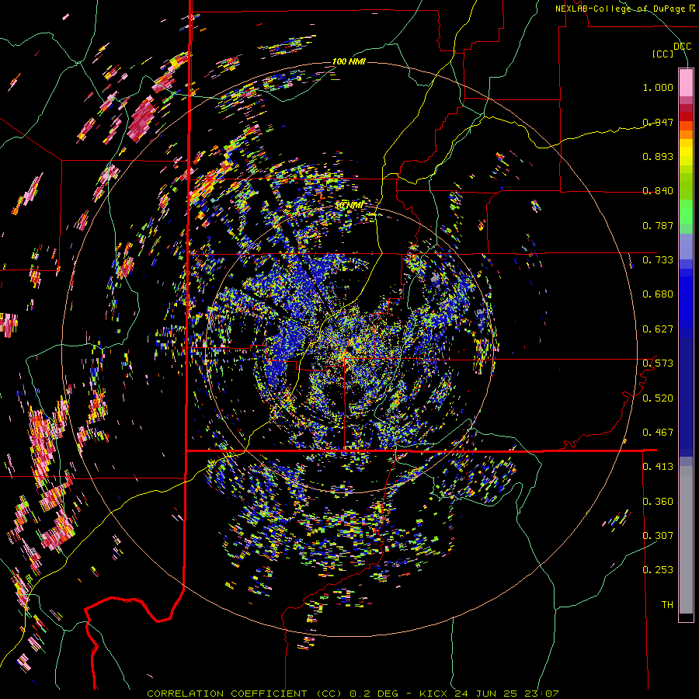Select the 0.520 scale value
This screenshot has width=699, height=699.
click(658, 398)
